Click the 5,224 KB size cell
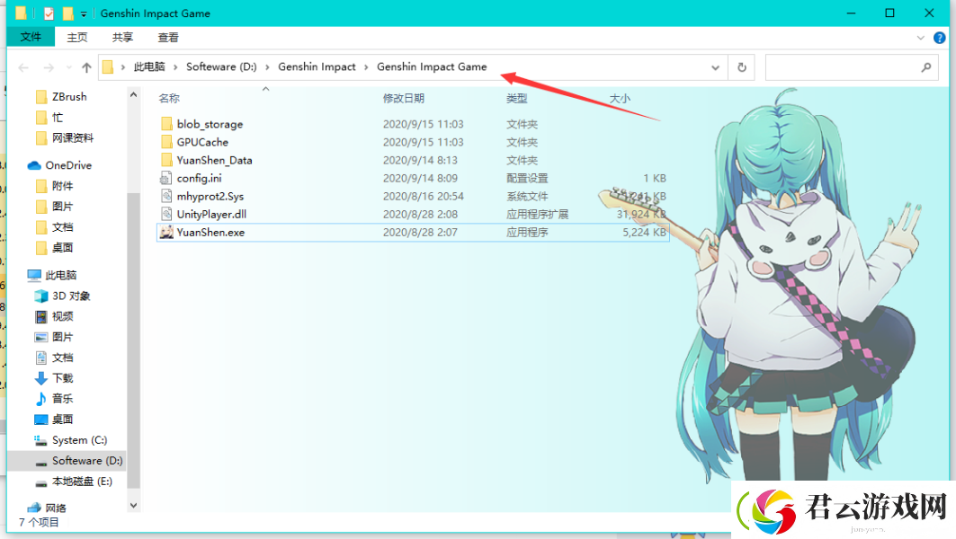 tap(644, 232)
